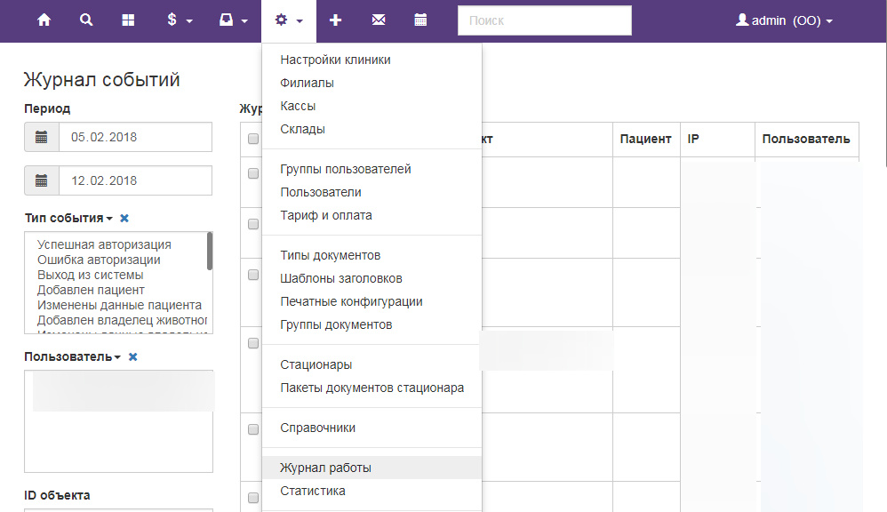Screen dimensions: 887x512
Task: Select Ошибка авторизации event type
Action: click(x=99, y=260)
